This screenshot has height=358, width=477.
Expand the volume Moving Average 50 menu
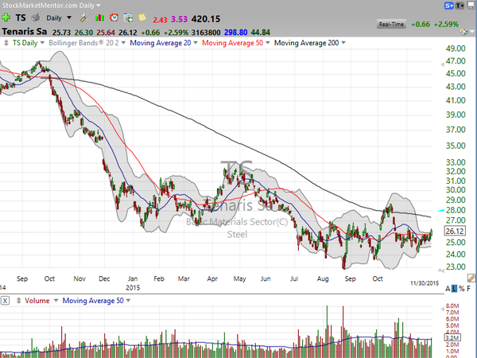(x=128, y=301)
